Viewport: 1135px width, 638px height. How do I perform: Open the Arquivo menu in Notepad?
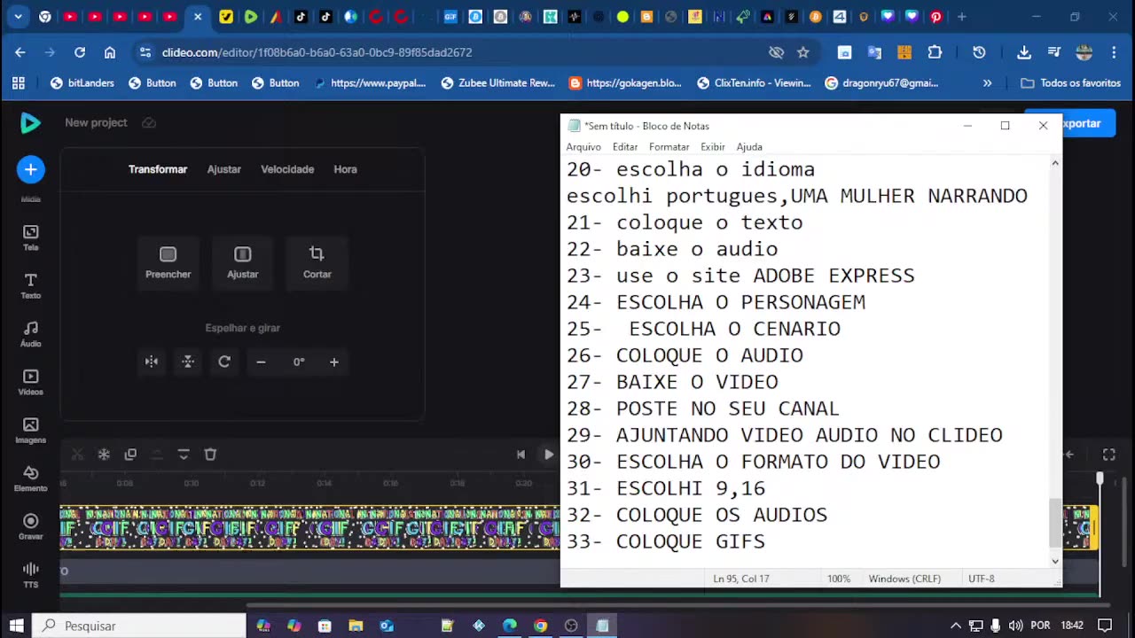[x=583, y=147]
